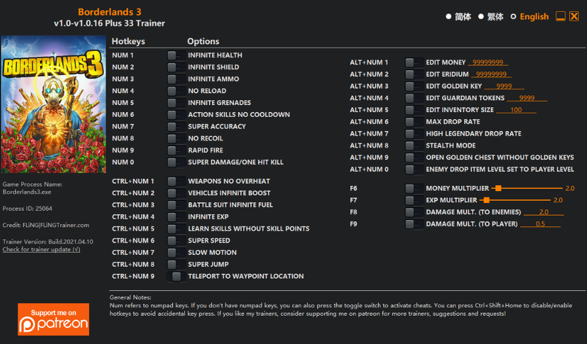
Task: Enable No Recoil toggle
Action: (x=176, y=138)
